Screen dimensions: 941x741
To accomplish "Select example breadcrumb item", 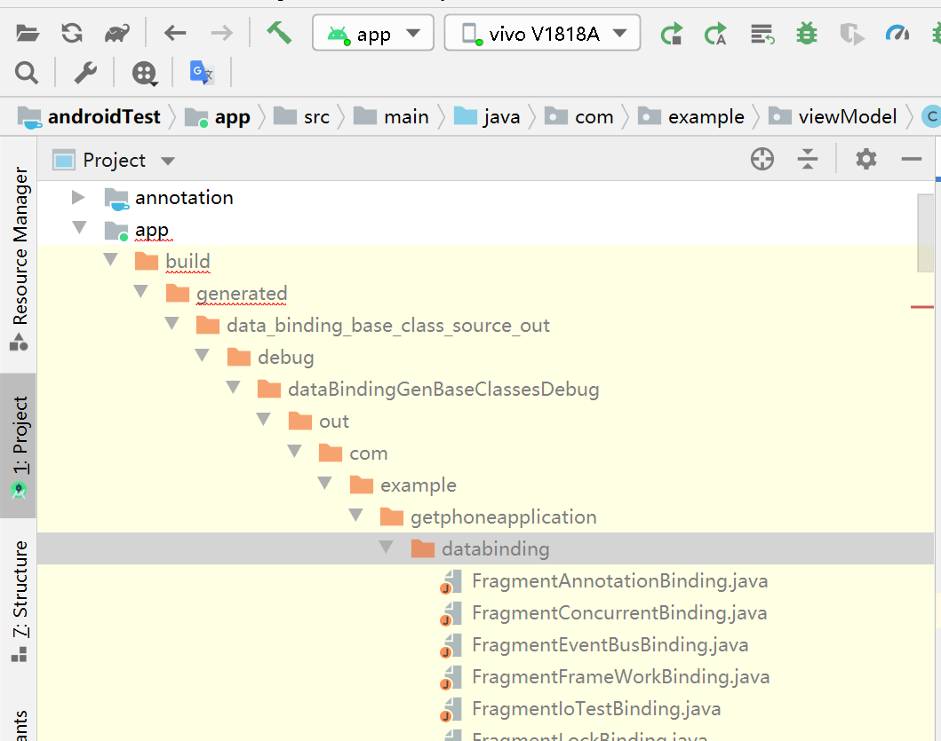I will [690, 116].
